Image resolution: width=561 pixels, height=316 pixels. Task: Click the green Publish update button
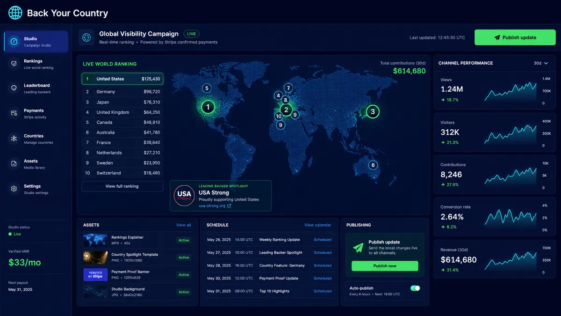[x=515, y=37]
